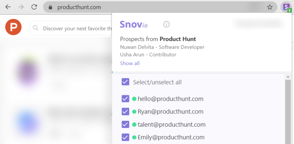Screen dimensions: 294x144
Task: Select the Usha Arun - Contributor prospect
Action: [148, 55]
